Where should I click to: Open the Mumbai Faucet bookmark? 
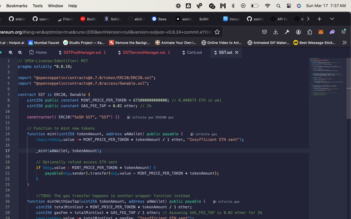(44, 43)
